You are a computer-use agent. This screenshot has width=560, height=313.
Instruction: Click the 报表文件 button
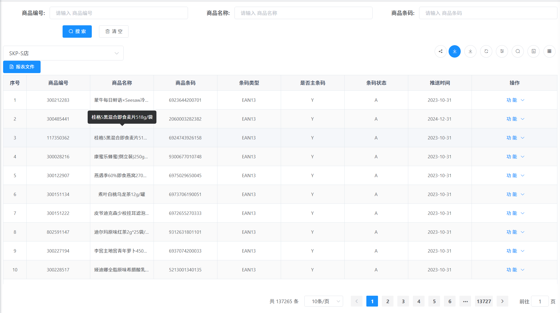[x=22, y=67]
